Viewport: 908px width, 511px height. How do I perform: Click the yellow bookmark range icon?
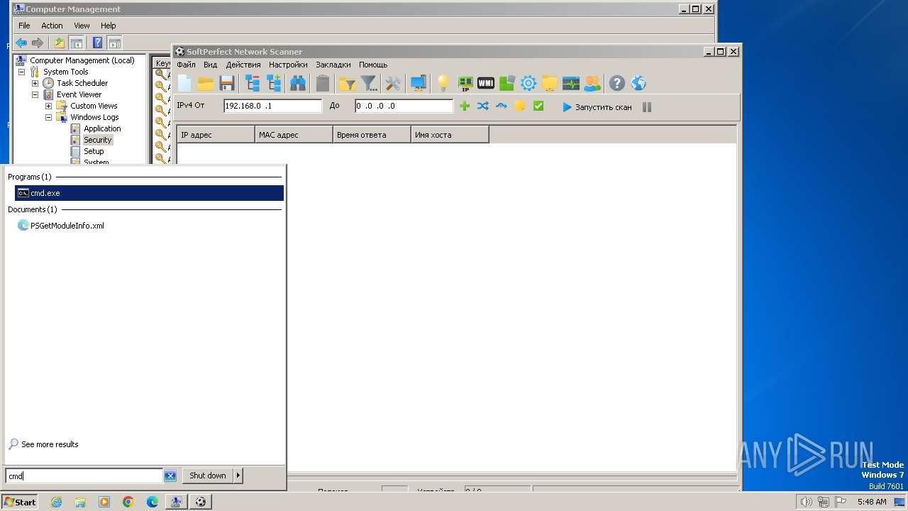pyautogui.click(x=520, y=106)
